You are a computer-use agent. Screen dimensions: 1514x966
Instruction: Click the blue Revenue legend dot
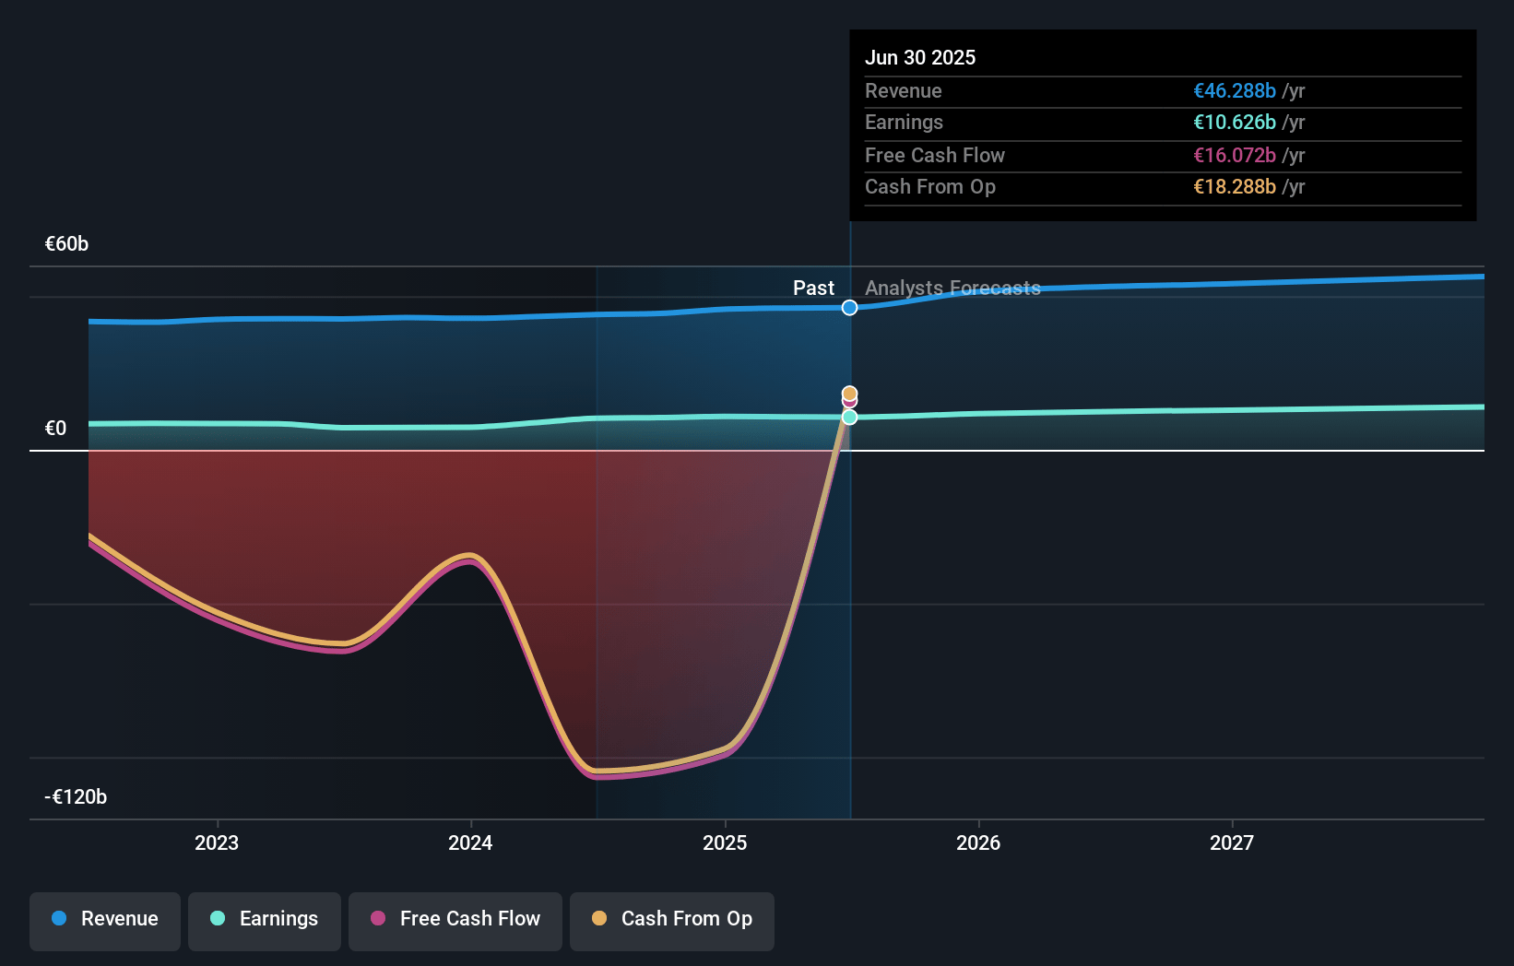click(x=59, y=918)
